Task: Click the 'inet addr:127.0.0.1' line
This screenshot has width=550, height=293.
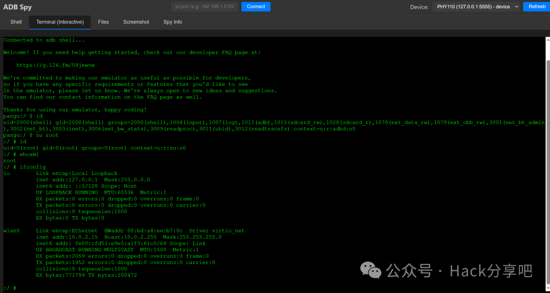Action: click(93, 180)
